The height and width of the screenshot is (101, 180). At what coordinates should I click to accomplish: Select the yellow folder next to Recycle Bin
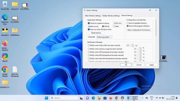click(15, 5)
